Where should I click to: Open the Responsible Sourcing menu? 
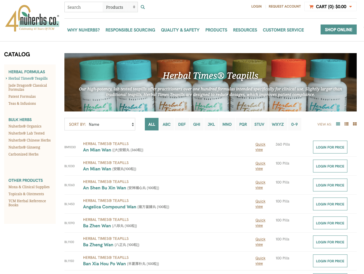130,30
